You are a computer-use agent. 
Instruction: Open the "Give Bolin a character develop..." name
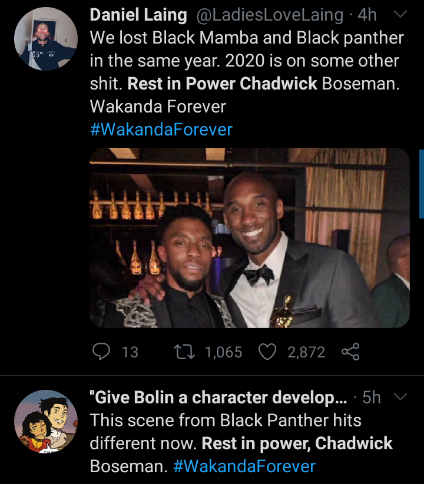(218, 397)
